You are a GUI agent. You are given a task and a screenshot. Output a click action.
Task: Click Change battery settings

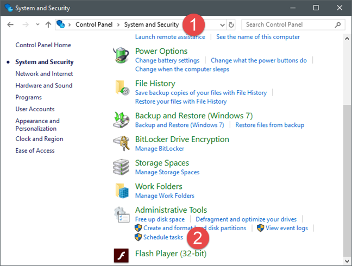167,61
